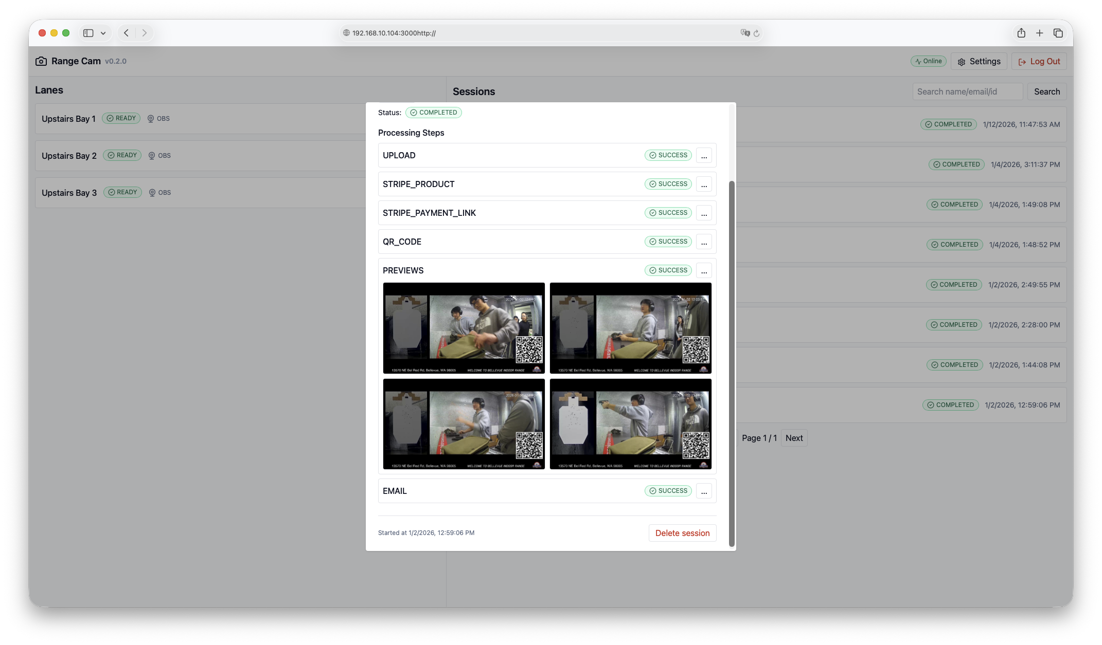Open Settings using the gear icon
Image resolution: width=1102 pixels, height=645 pixels.
[962, 61]
